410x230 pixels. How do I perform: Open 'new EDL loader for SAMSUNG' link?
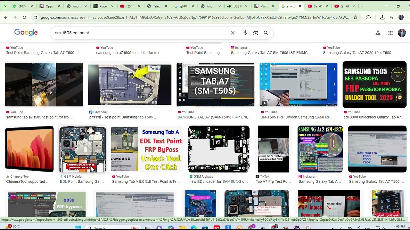218,182
